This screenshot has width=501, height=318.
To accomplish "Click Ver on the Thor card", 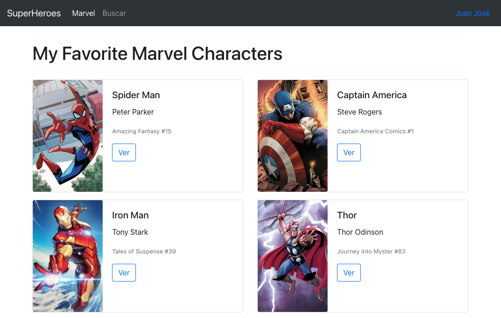I will tap(349, 272).
